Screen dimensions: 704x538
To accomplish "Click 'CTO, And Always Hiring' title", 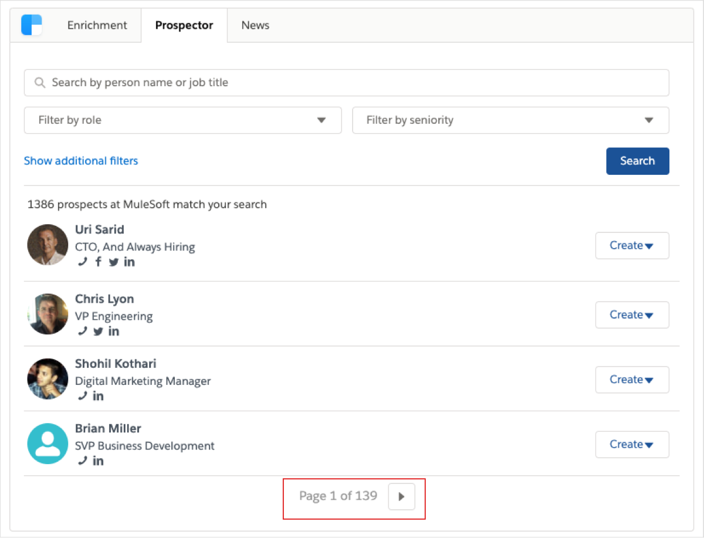I will coord(135,247).
